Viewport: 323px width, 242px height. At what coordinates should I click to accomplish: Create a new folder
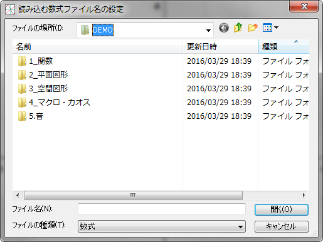(x=253, y=28)
